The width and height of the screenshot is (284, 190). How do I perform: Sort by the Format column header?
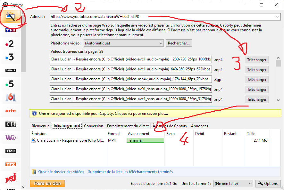116,134
